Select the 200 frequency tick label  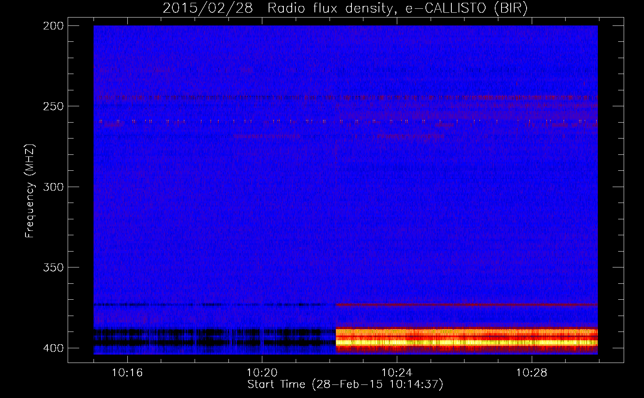point(53,26)
